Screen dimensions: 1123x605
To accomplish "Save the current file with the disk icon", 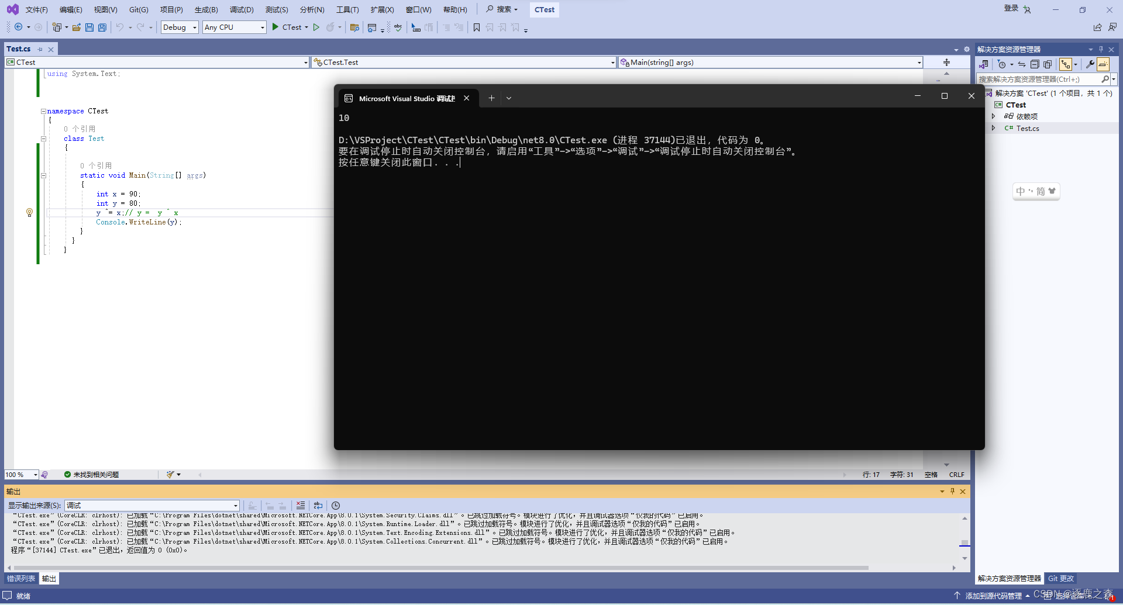I will 89,27.
